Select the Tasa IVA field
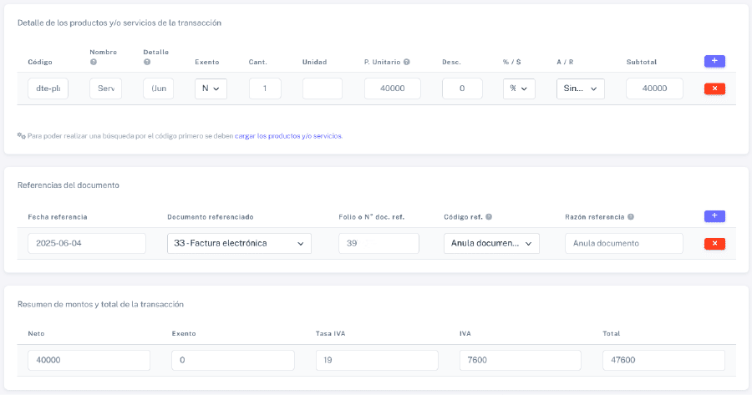The height and width of the screenshot is (395, 752). pyautogui.click(x=377, y=360)
